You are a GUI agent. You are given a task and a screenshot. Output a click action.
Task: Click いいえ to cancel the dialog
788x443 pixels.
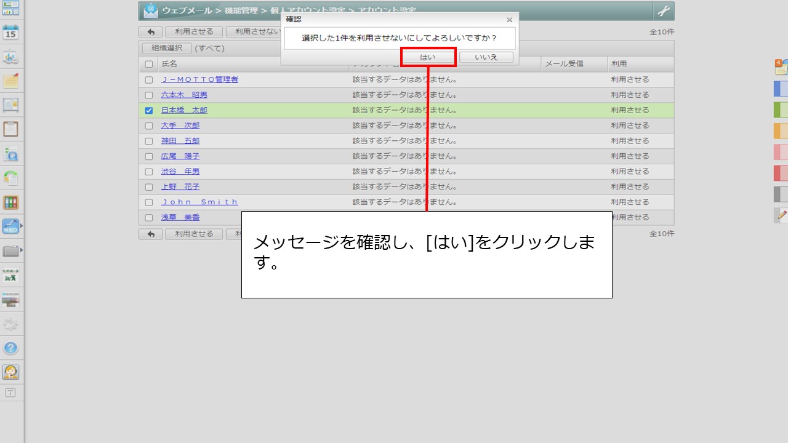(x=486, y=57)
